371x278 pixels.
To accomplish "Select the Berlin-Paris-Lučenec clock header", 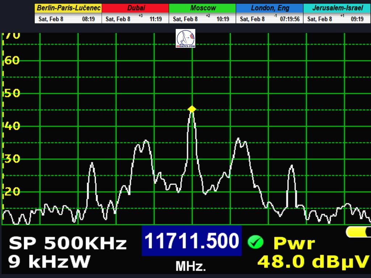I will pos(68,8).
